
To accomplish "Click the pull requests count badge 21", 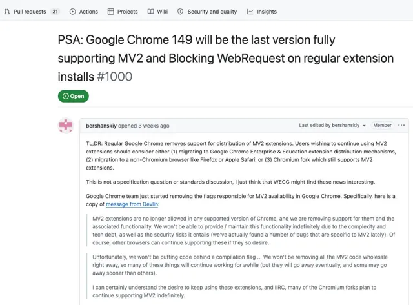I will (x=55, y=12).
